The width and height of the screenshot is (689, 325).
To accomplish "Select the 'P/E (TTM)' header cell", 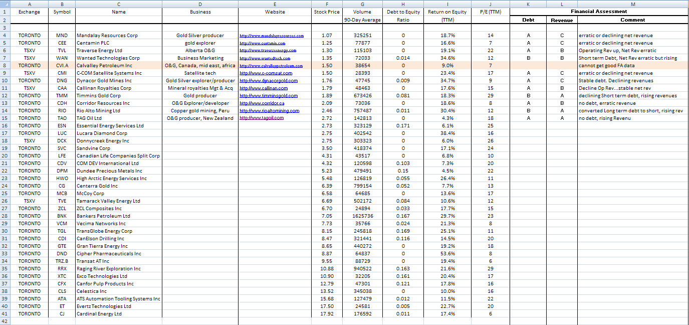I will pyautogui.click(x=491, y=12).
